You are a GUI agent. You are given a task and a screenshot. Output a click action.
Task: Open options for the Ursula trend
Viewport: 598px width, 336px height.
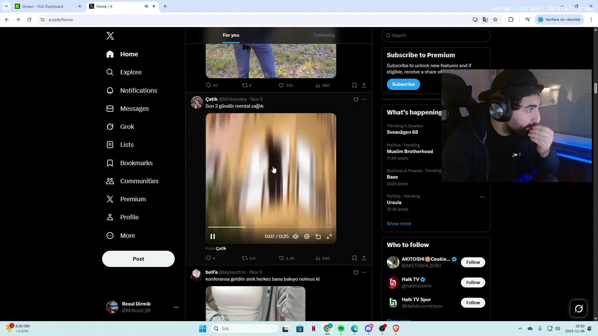[x=482, y=197]
